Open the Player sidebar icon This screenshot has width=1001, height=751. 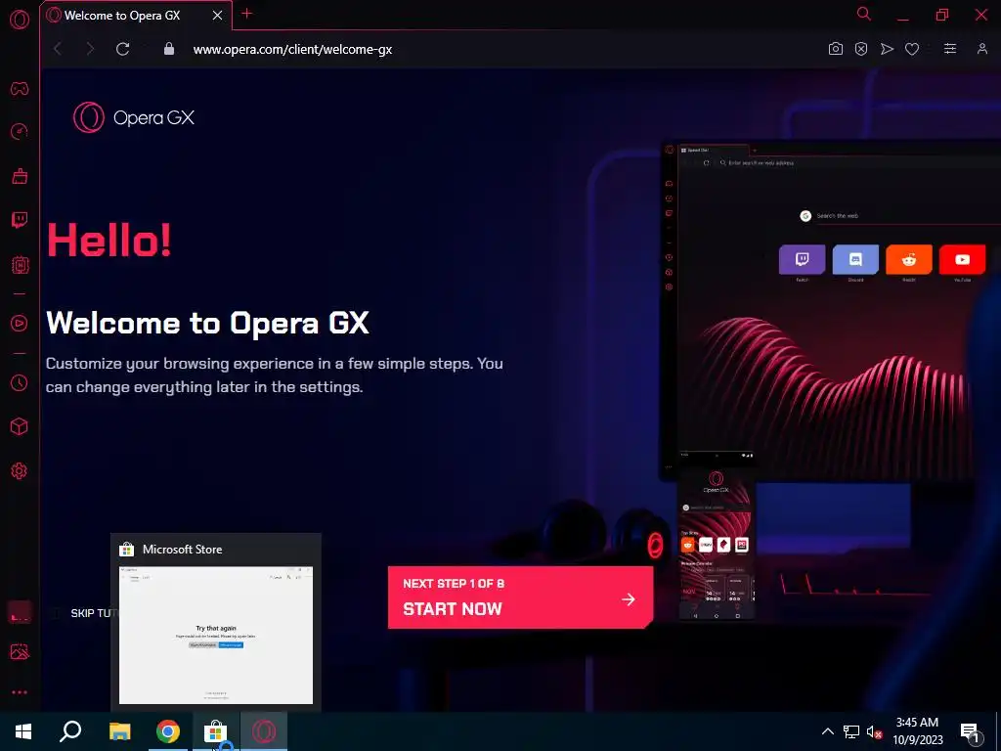pyautogui.click(x=20, y=323)
